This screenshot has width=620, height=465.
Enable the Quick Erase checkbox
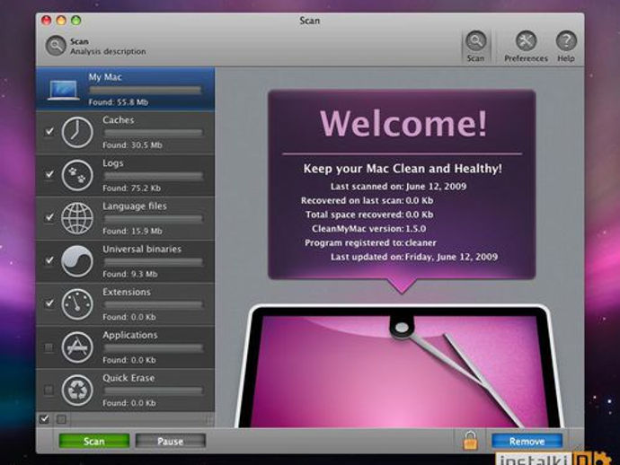tap(49, 390)
